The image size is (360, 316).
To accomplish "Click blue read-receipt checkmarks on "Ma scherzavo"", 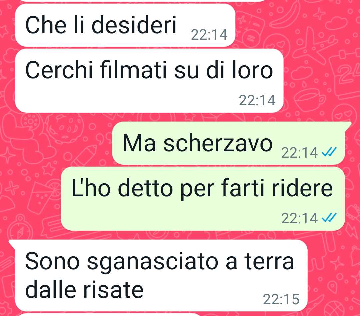I will 329,152.
